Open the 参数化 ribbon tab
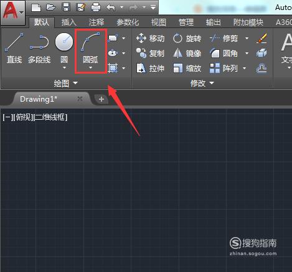 click(x=128, y=22)
